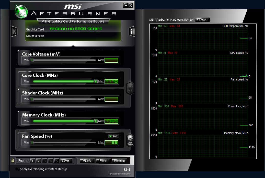Click the Kombustor K icon
The height and width of the screenshot is (178, 265).
(14, 32)
